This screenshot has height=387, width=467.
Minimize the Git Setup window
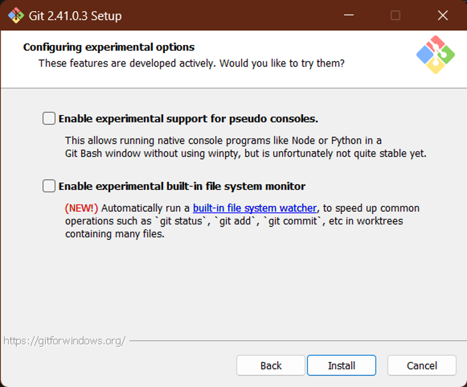[348, 15]
